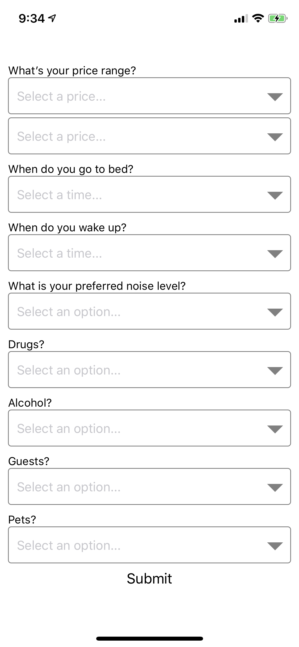299x647 pixels.
Task: Tap the battery charging icon
Action: [x=277, y=19]
